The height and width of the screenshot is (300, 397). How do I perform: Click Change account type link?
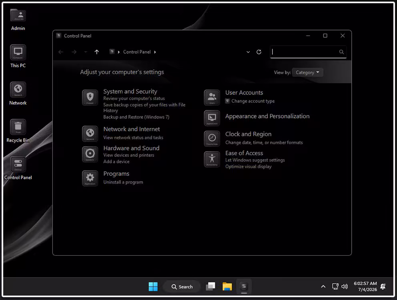tap(253, 101)
